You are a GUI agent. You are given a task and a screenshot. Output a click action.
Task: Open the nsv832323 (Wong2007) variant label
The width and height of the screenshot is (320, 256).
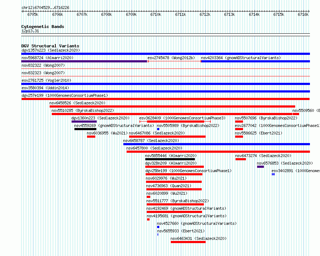[x=43, y=73]
